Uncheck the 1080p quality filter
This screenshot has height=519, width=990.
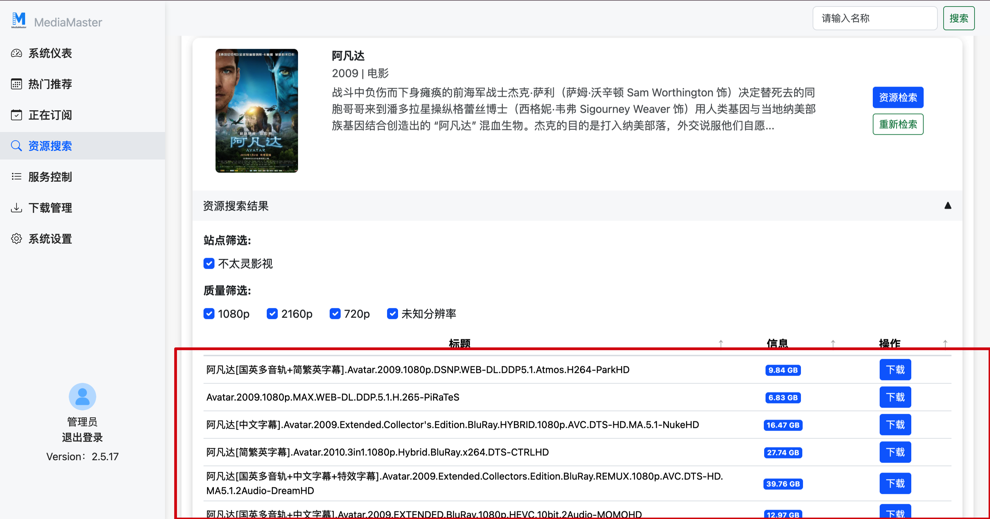209,314
